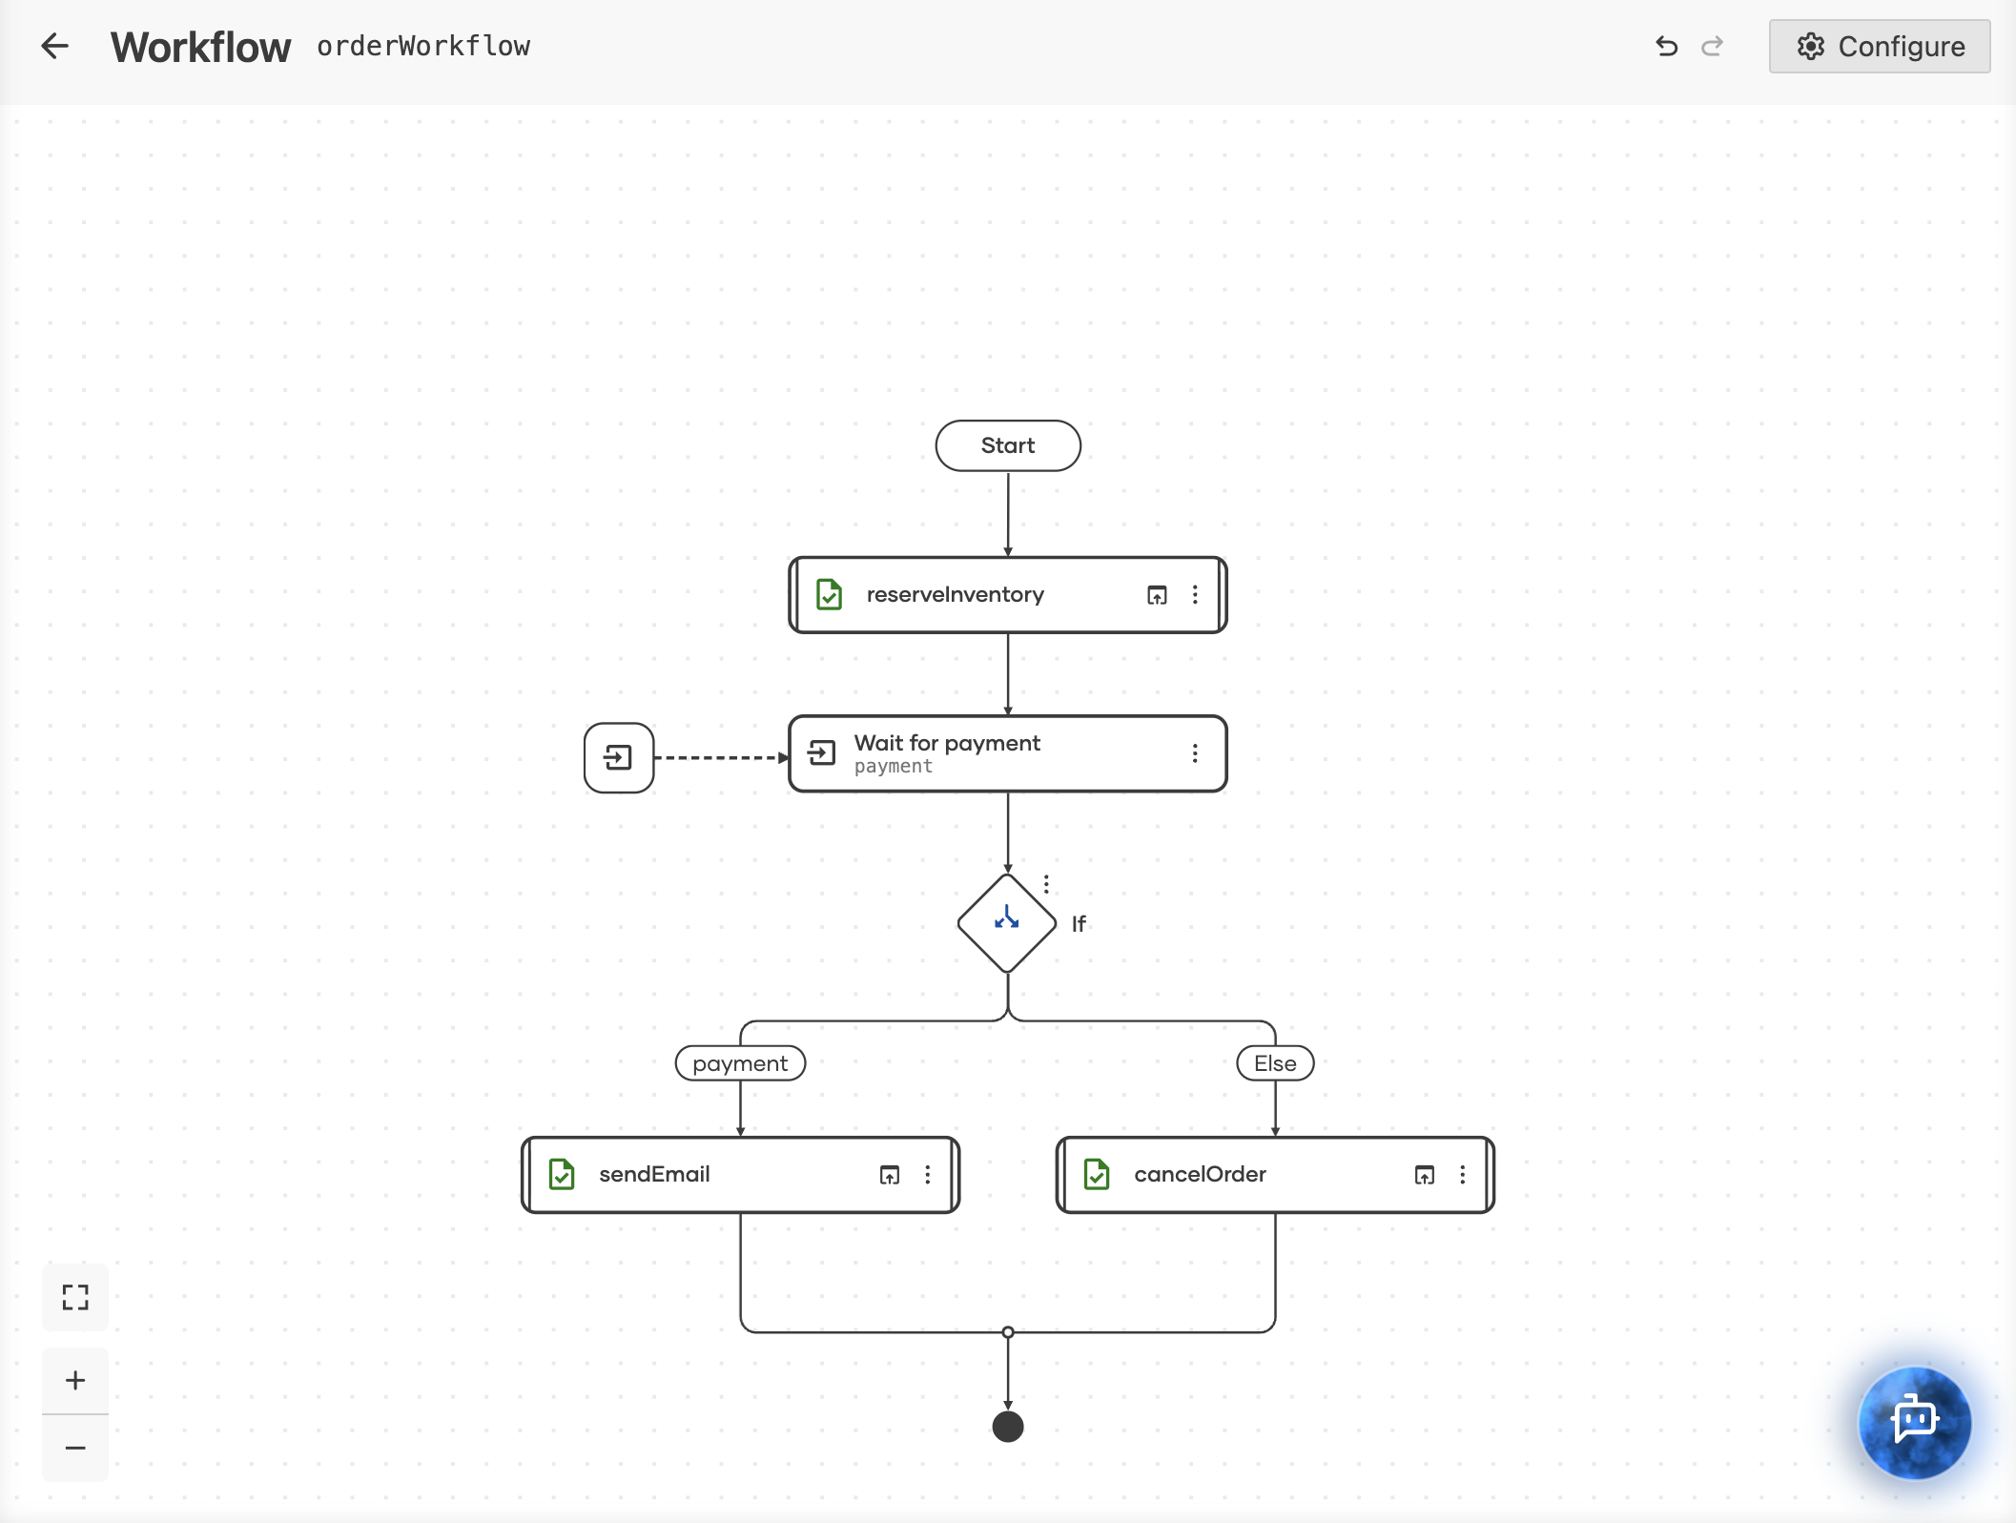The width and height of the screenshot is (2016, 1523).
Task: Click the If label beside the diamond
Action: click(x=1079, y=924)
